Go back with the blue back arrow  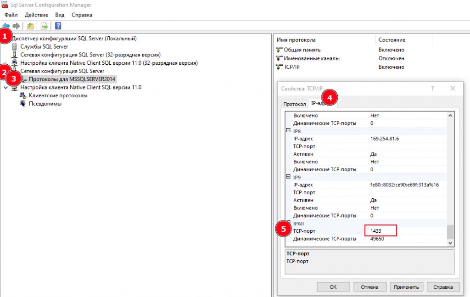coord(6,26)
